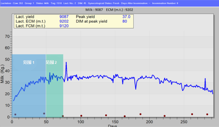
Task: Click the red event dot near day 137
Action: coord(106,115)
